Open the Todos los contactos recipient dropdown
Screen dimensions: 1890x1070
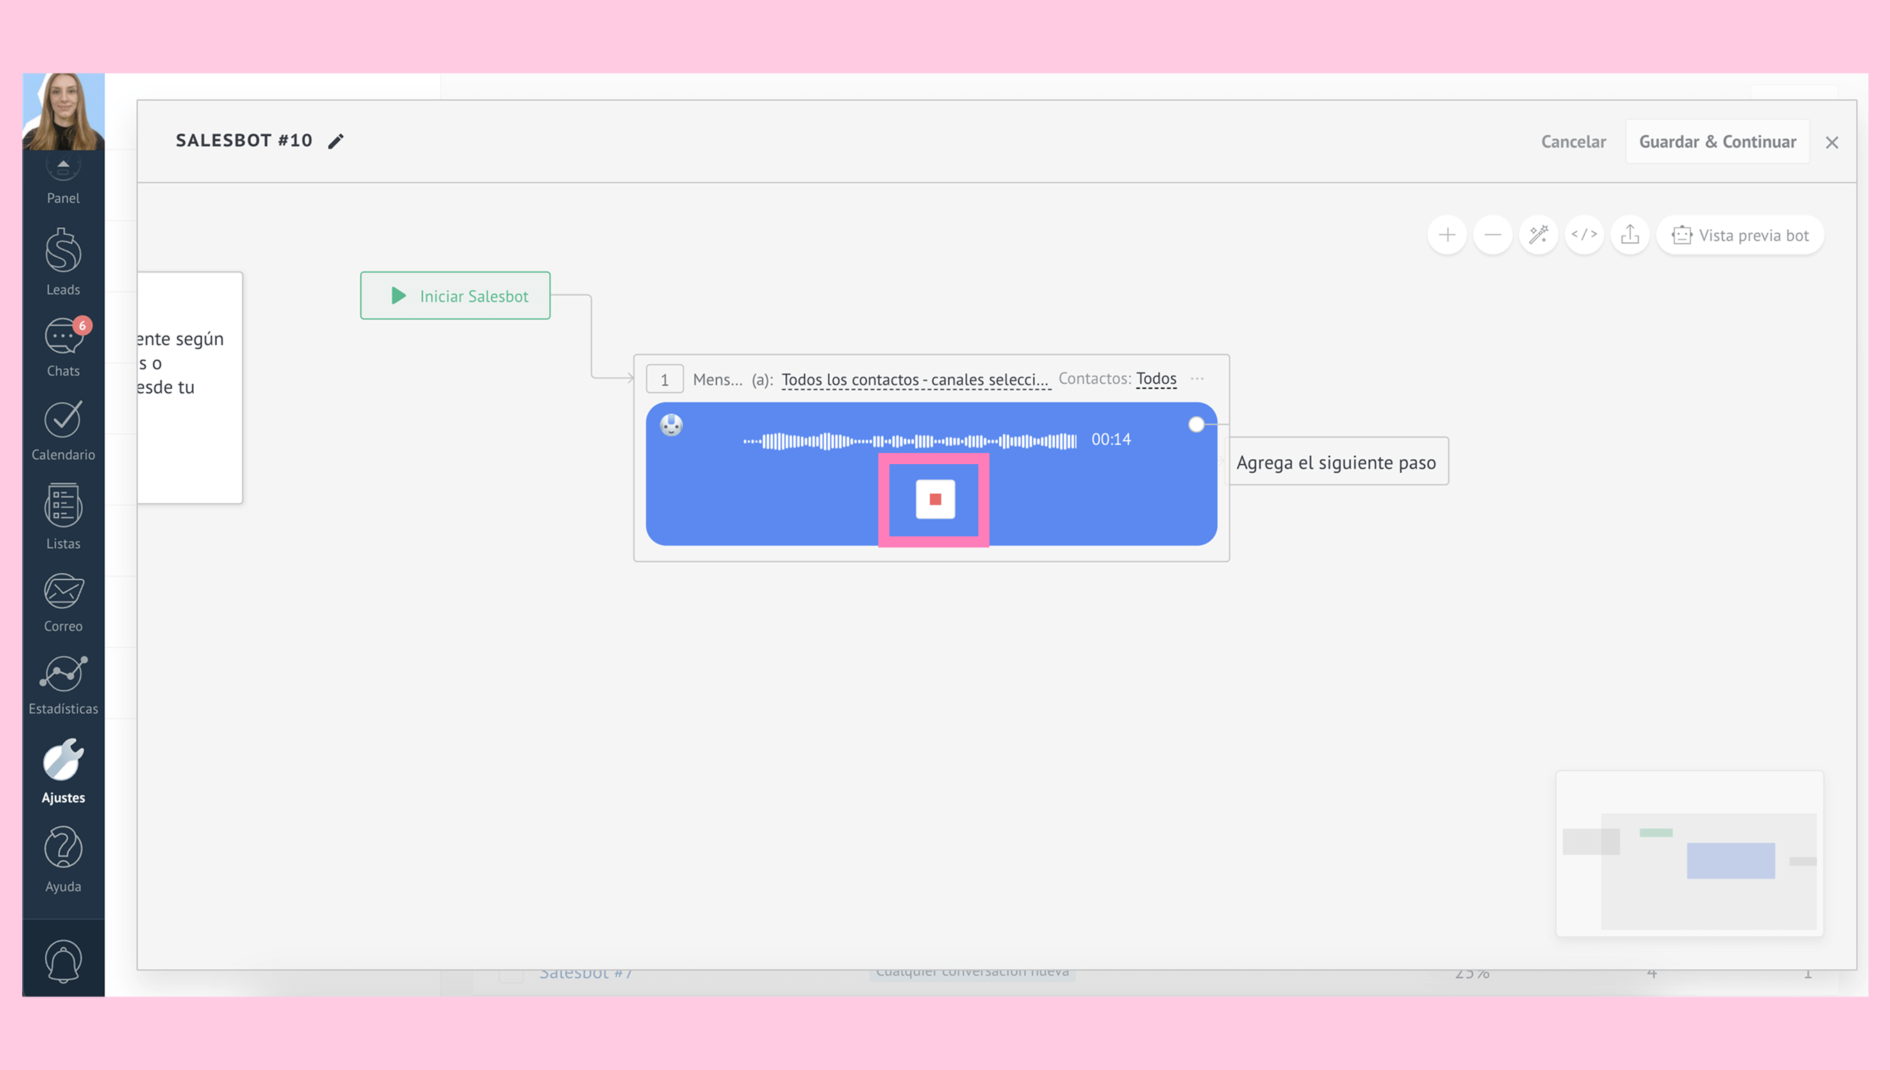(915, 379)
